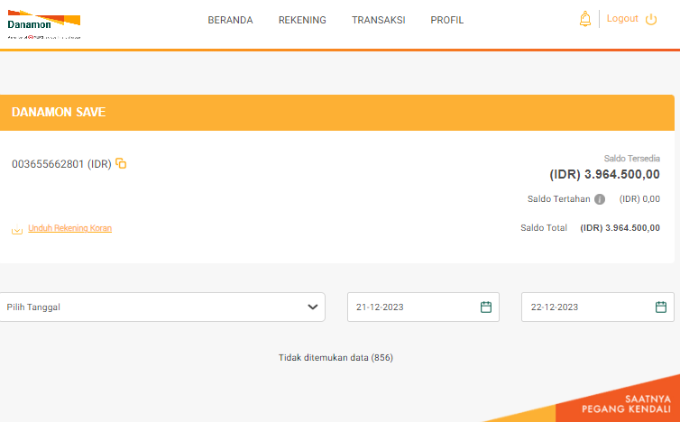Expand the Pilih Tanggal dropdown

pyautogui.click(x=161, y=307)
